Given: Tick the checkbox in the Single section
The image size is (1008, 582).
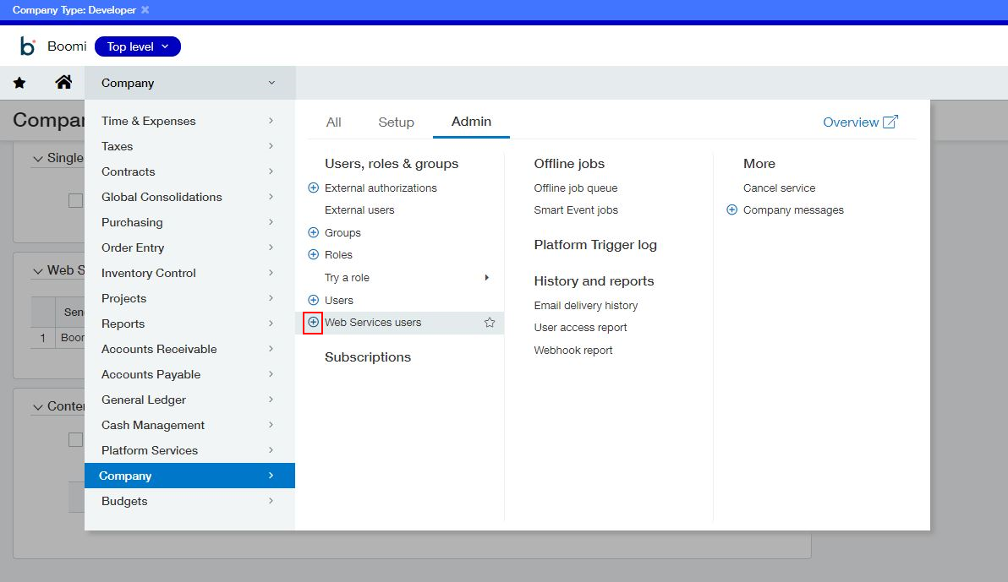Looking at the screenshot, I should (75, 200).
